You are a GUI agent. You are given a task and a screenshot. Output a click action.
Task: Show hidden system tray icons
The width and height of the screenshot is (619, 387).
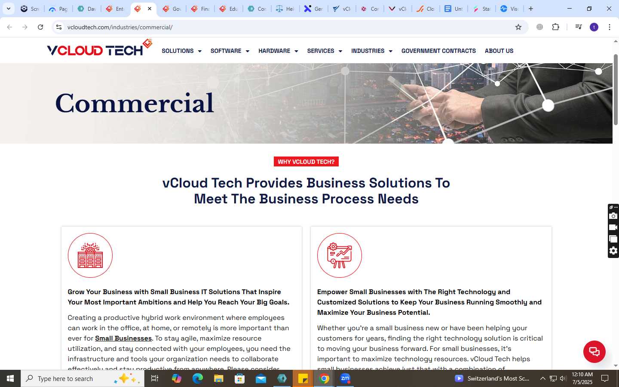[542, 378]
